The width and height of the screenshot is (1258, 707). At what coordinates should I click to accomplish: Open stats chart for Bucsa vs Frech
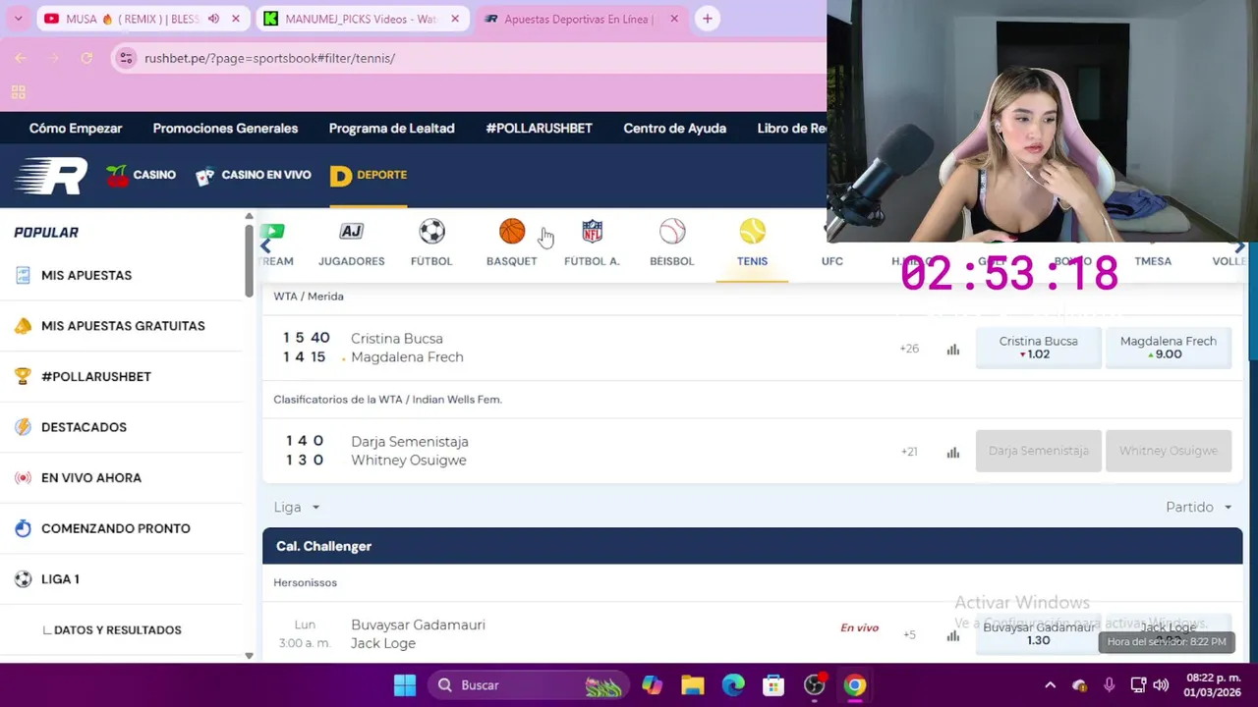pos(953,349)
